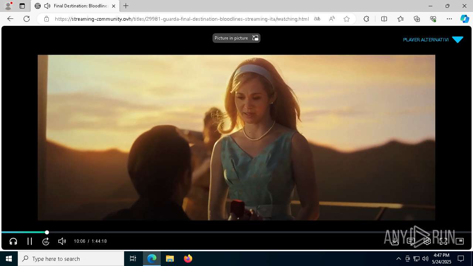Click the player picture-in-picture icon

460,241
